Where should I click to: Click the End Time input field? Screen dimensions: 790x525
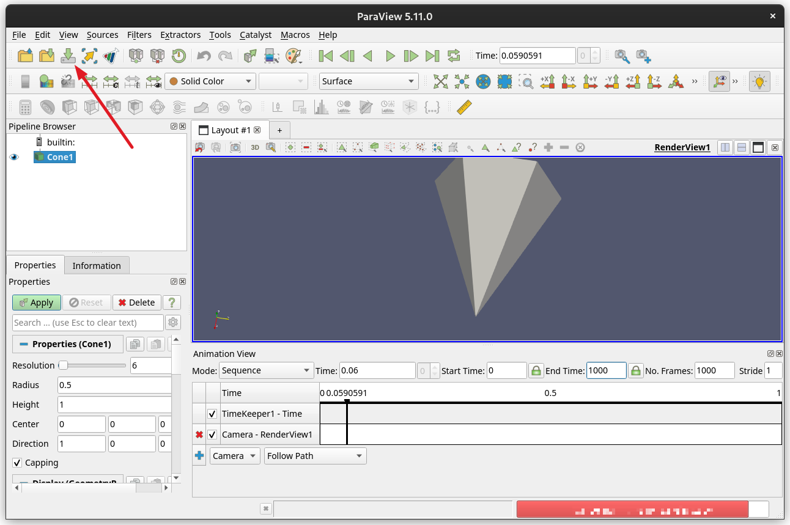tap(606, 370)
